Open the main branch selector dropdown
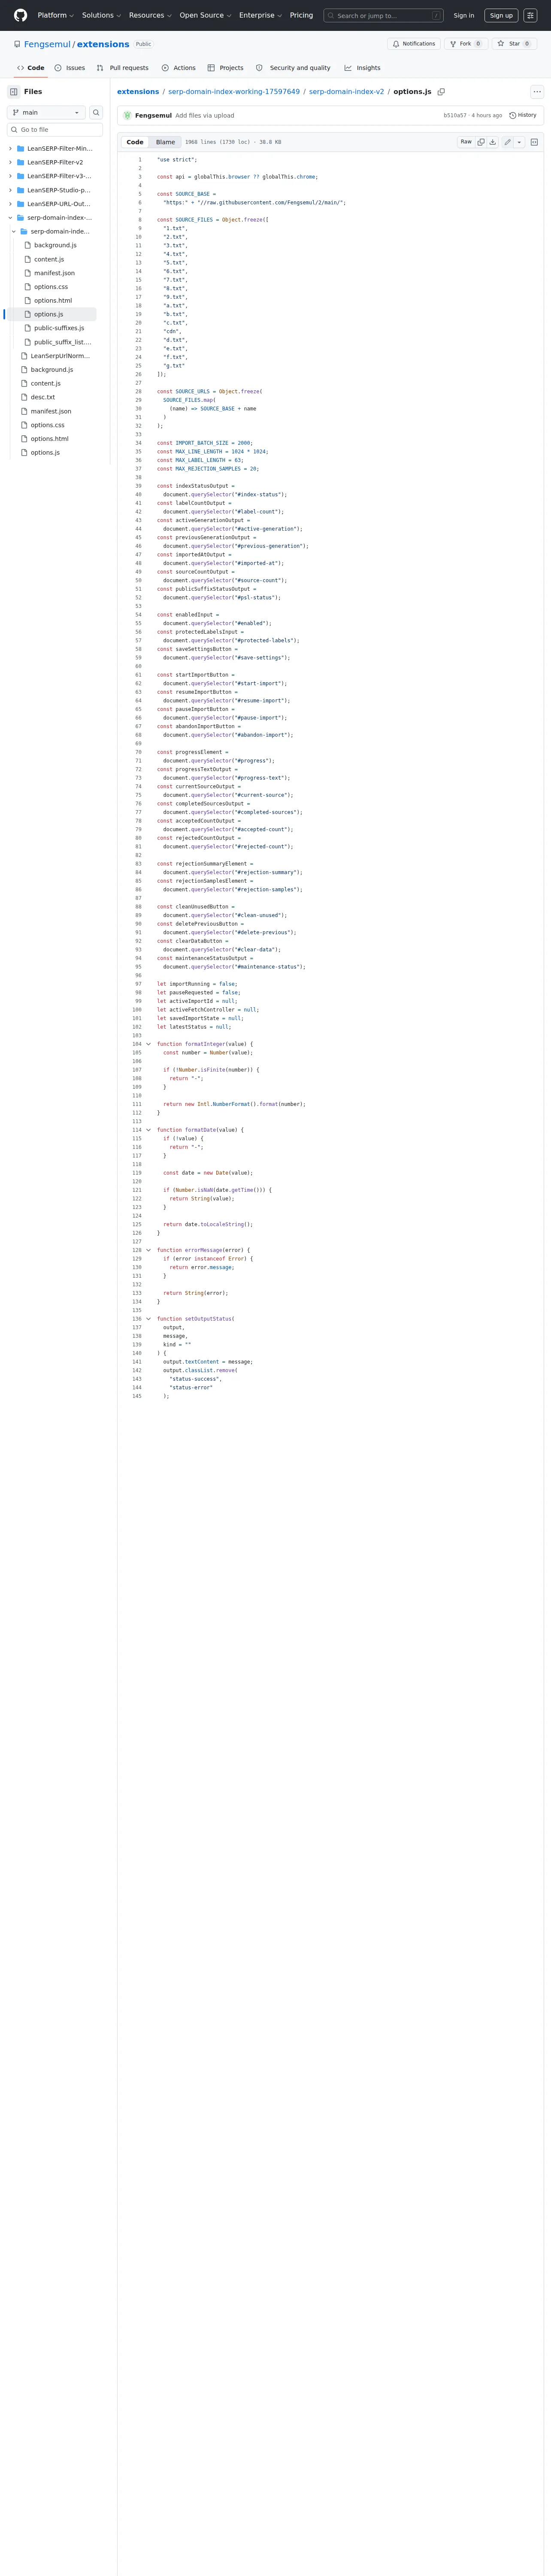 point(46,112)
